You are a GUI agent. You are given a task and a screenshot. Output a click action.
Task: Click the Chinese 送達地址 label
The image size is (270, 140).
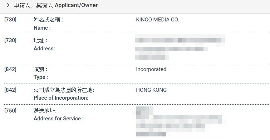[x=45, y=111]
